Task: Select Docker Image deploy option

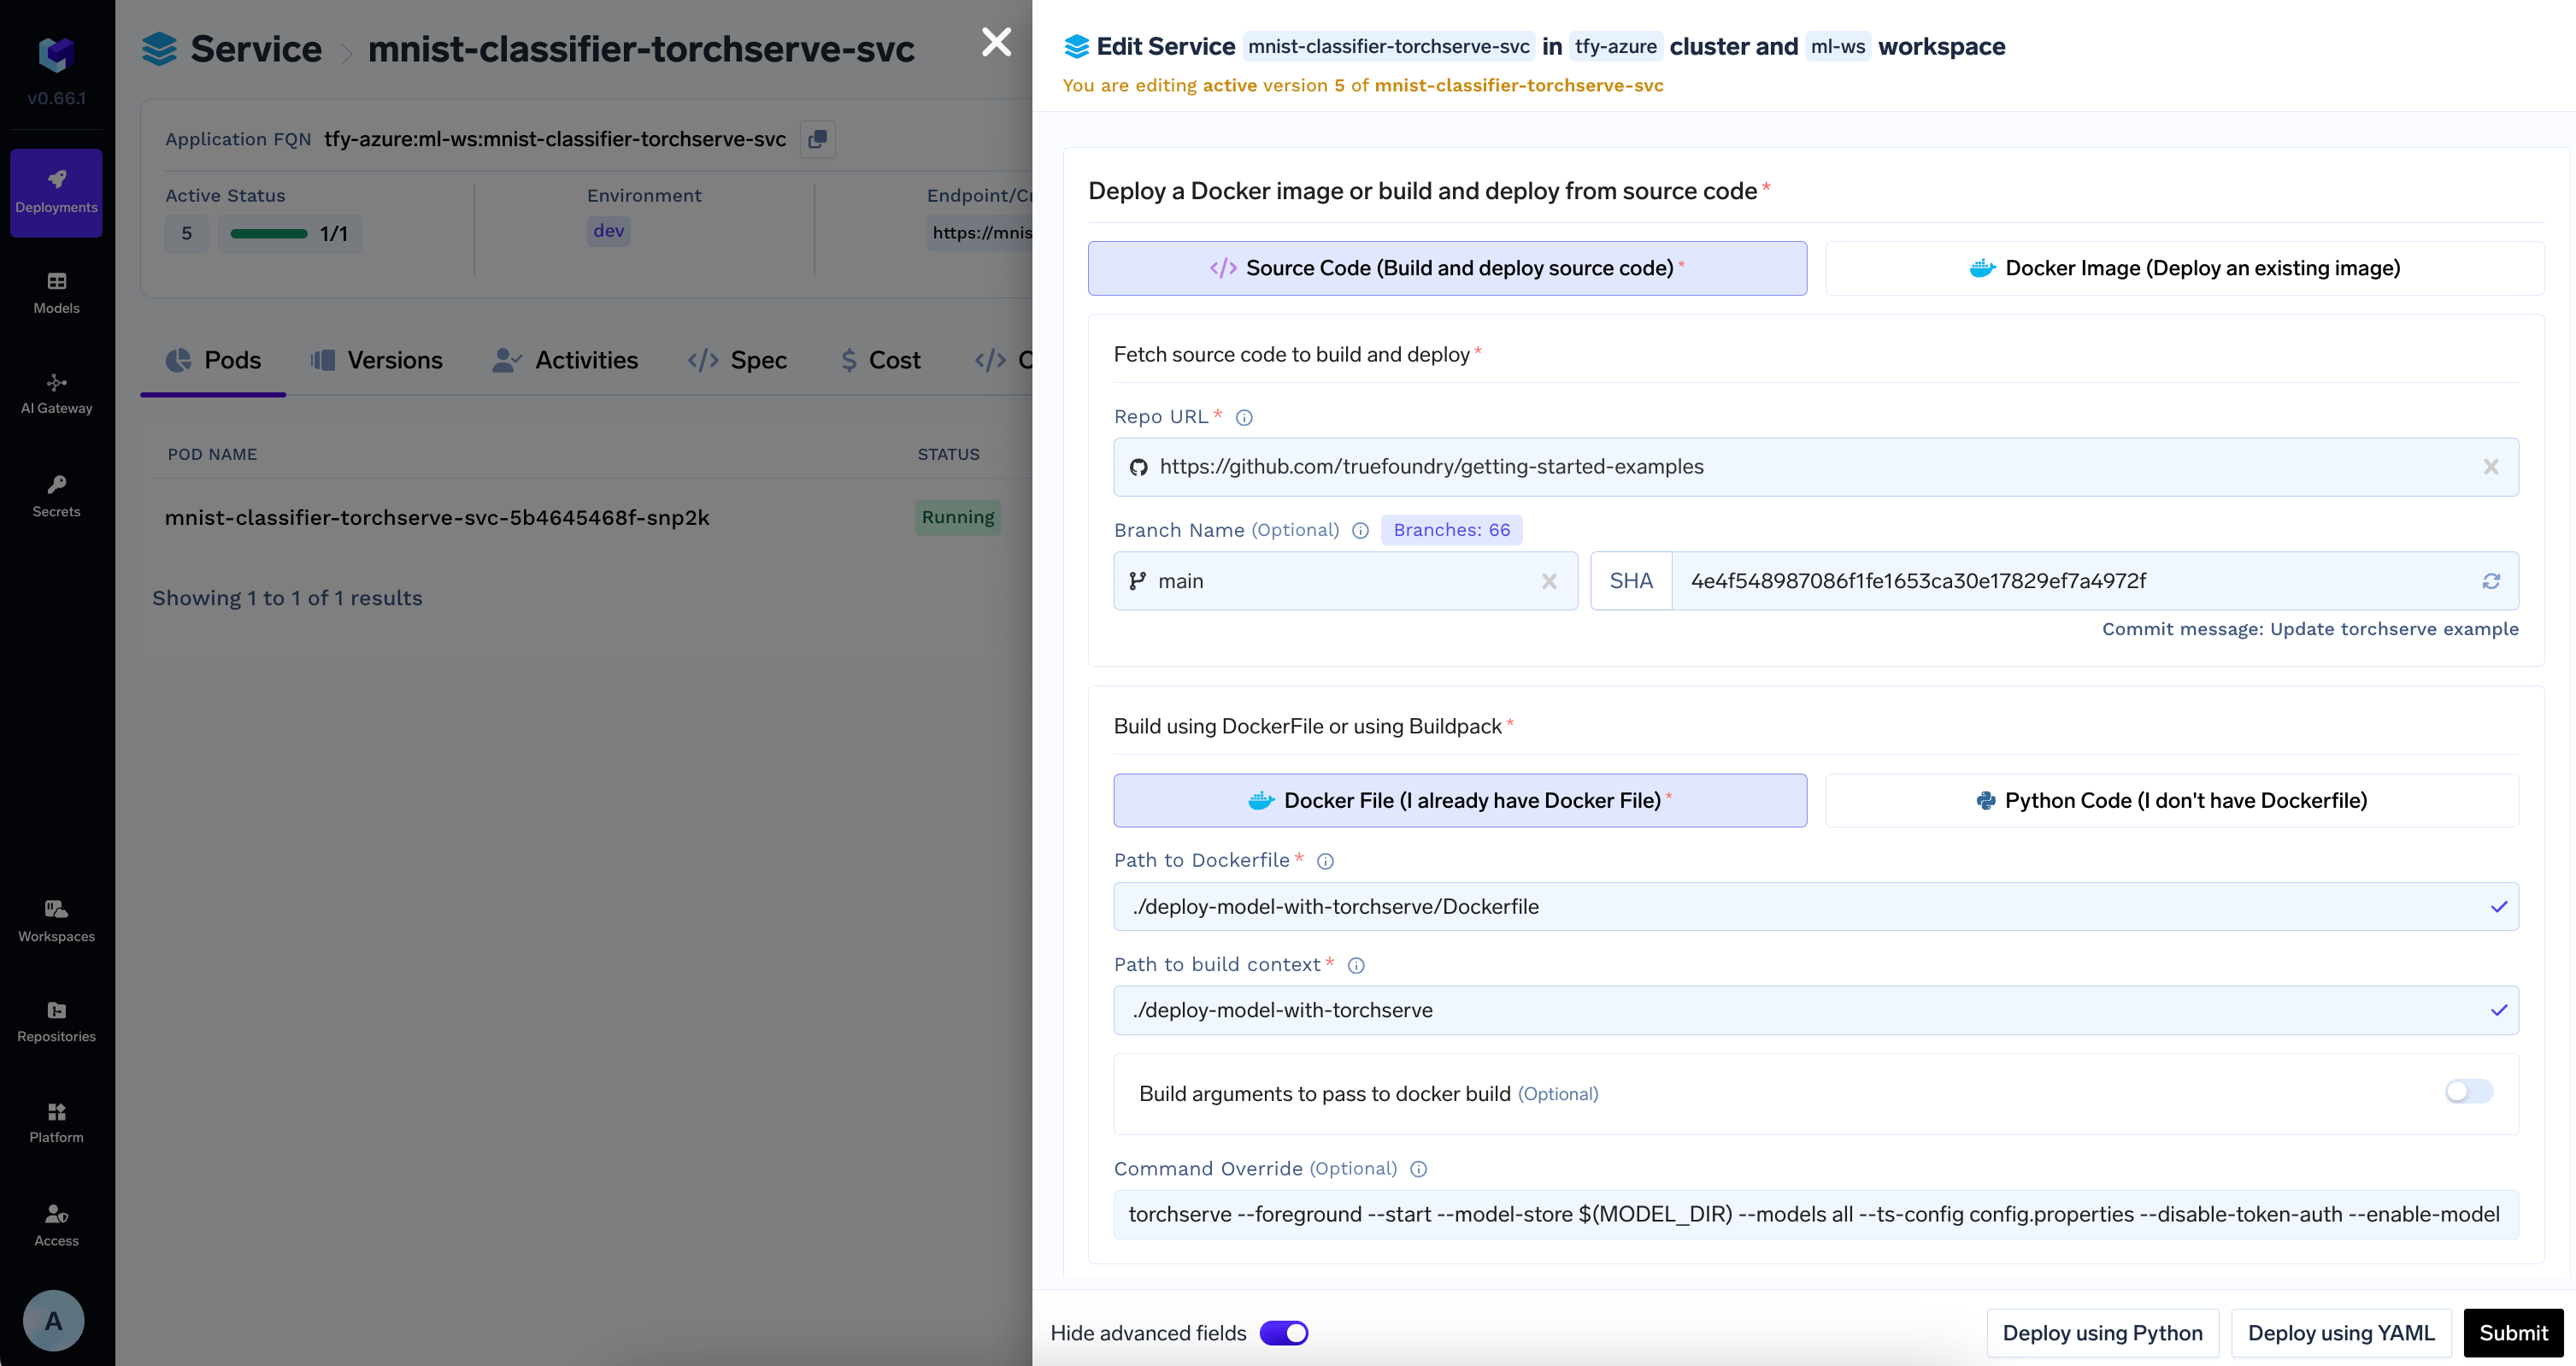Action: tap(2184, 268)
